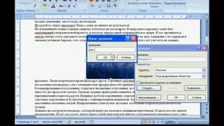
Task: Click OK in the caption dialog
Action: [x=176, y=98]
